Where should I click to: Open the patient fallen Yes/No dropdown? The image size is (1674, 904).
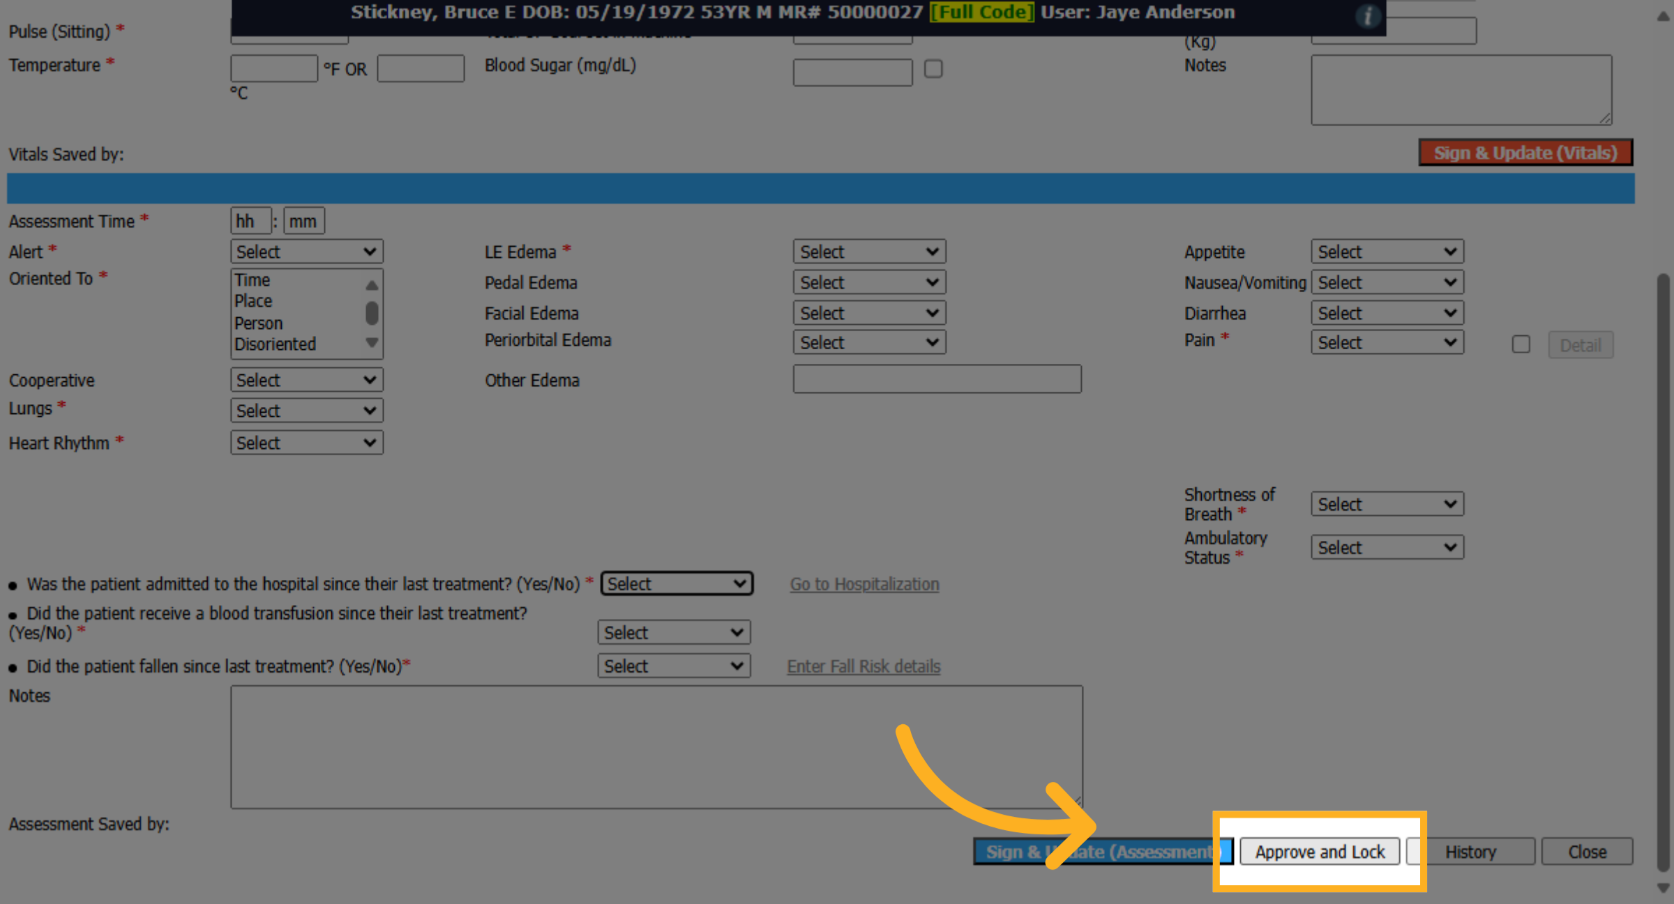pos(674,666)
